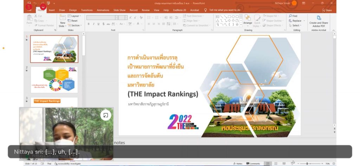Click Decrease Font Size icon
The width and height of the screenshot is (360, 166).
(x=136, y=18)
